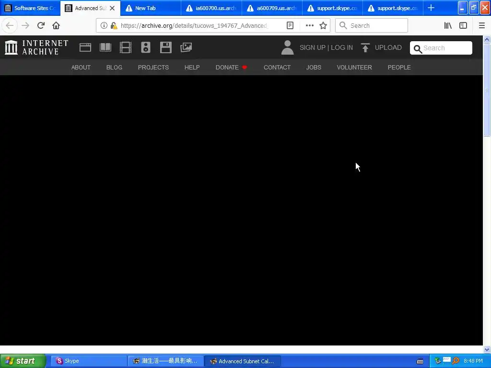The width and height of the screenshot is (491, 368).
Task: Open the CONTACT link
Action: click(x=277, y=67)
